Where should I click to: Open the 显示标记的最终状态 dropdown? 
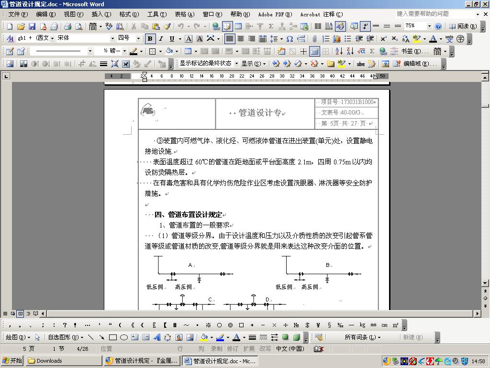pos(236,64)
